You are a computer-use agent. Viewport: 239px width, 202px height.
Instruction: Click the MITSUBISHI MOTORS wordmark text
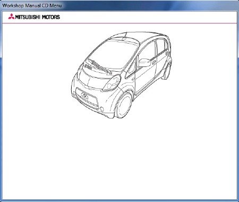tap(38, 17)
